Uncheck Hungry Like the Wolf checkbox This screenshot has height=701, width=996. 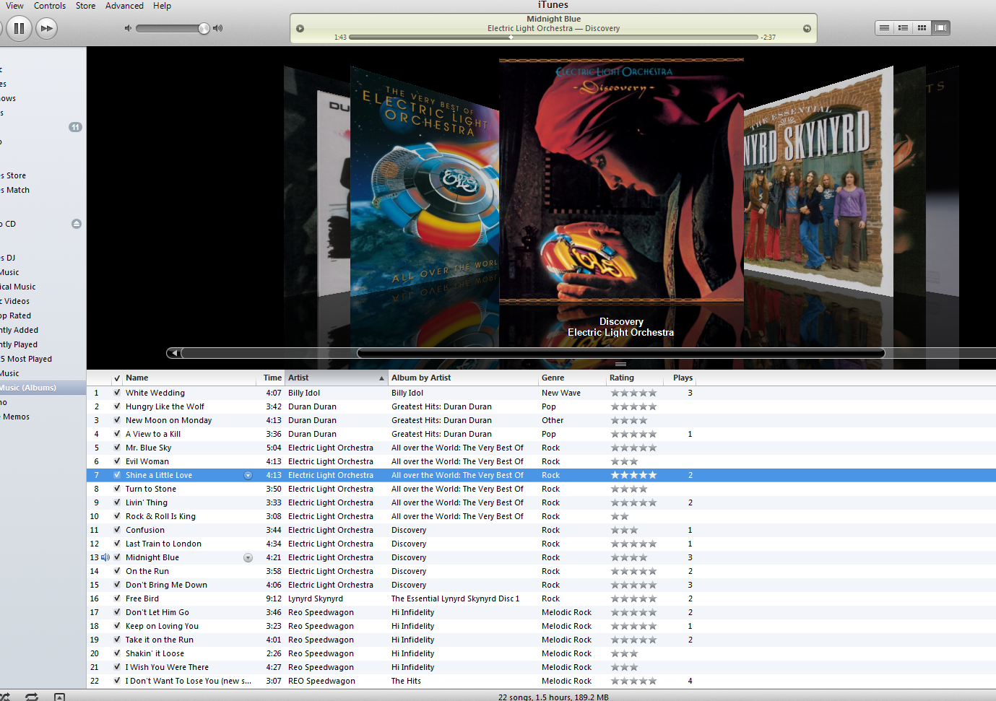click(117, 406)
